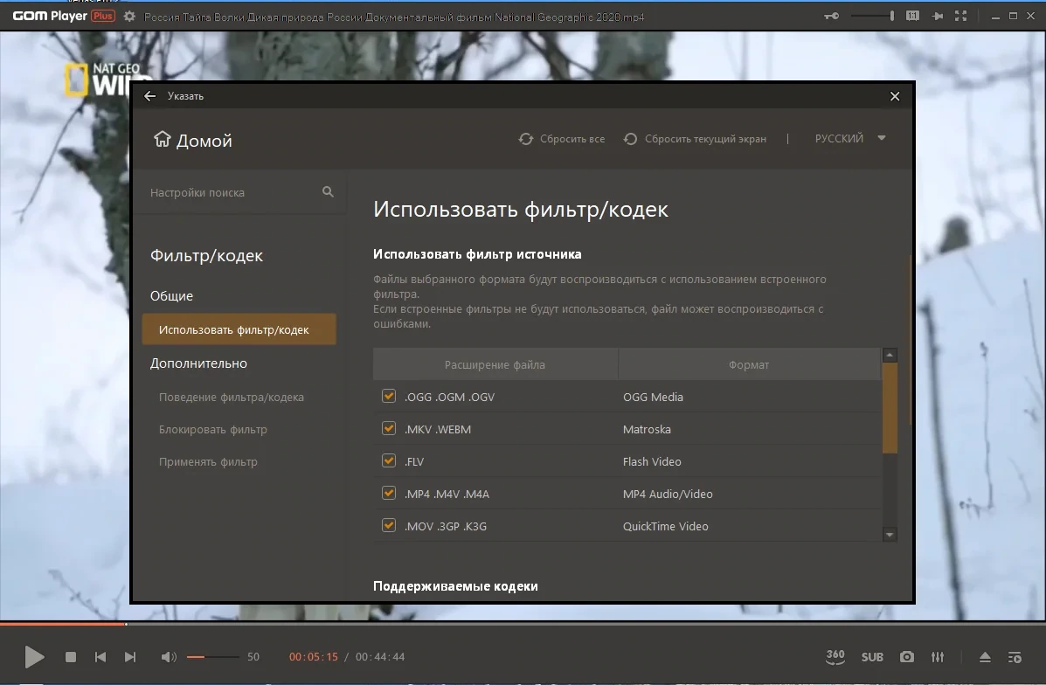1046x685 pixels.
Task: Expand the РУССКИЙ language dropdown
Action: click(850, 138)
